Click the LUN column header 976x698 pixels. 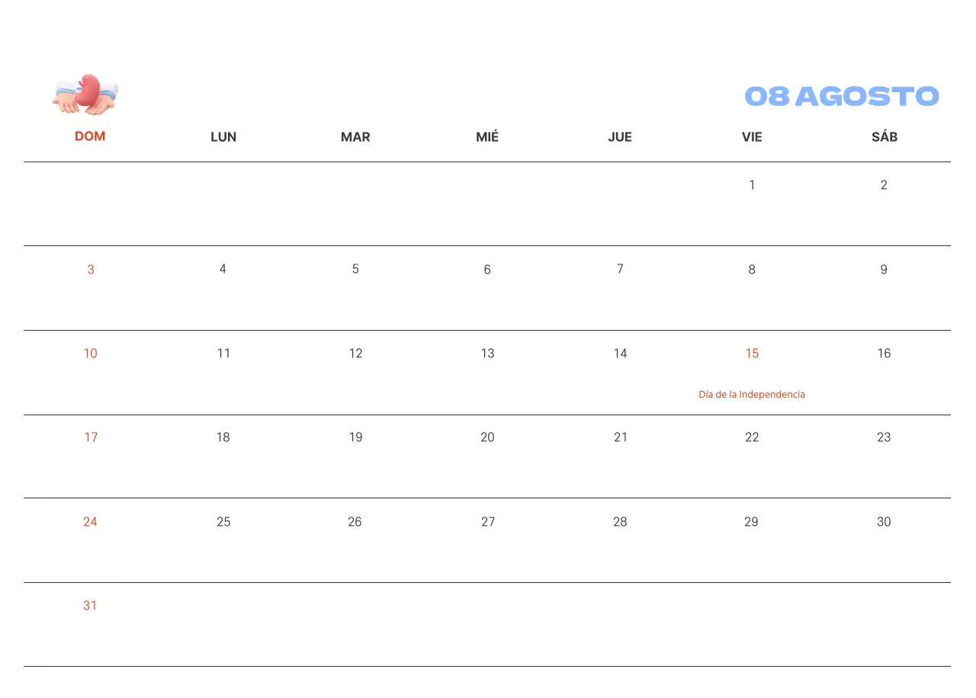223,137
